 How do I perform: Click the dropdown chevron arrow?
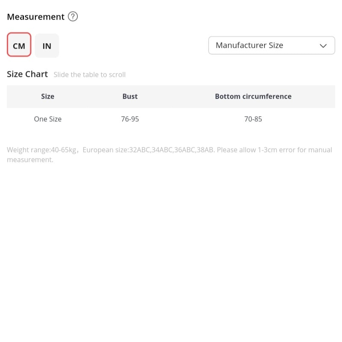point(323,46)
